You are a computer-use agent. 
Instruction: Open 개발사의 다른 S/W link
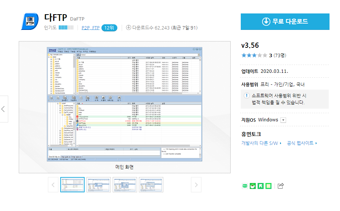[261, 143]
